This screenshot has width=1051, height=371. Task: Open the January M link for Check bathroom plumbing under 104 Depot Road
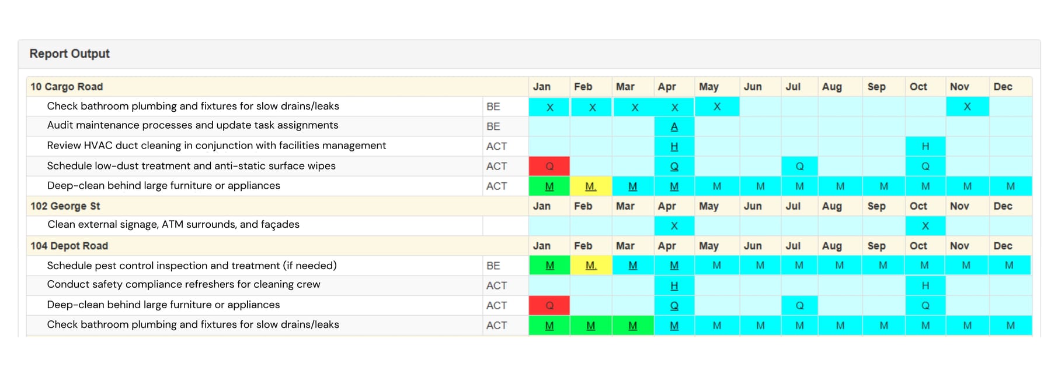[x=549, y=326]
